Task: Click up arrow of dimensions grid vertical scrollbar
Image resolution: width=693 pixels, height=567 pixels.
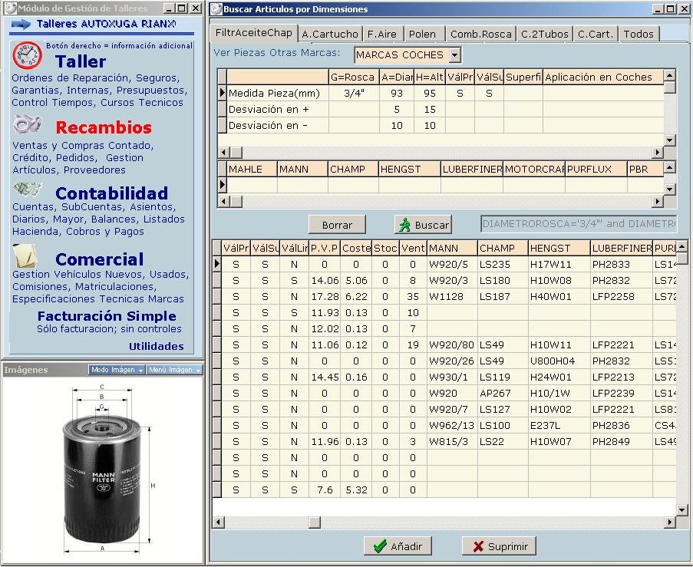Action: click(x=669, y=75)
